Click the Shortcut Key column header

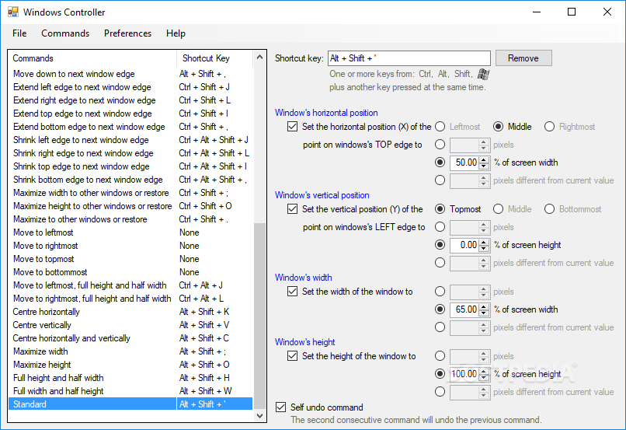[215, 58]
